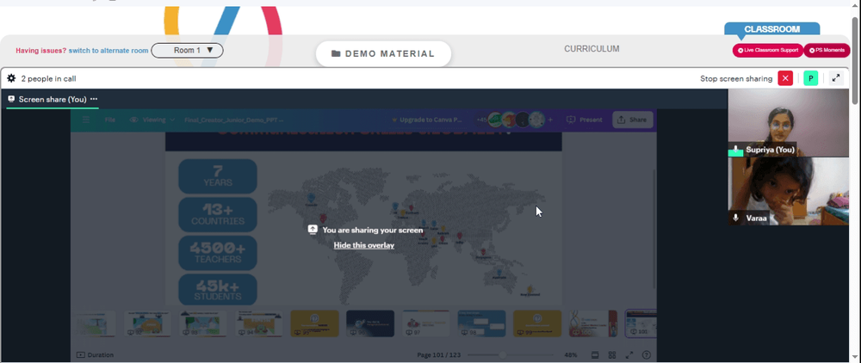
Task: Open the Demo Material tab
Action: pos(383,53)
